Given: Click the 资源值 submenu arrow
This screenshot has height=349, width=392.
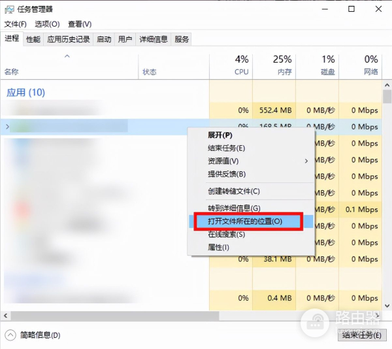Looking at the screenshot, I should coord(306,161).
